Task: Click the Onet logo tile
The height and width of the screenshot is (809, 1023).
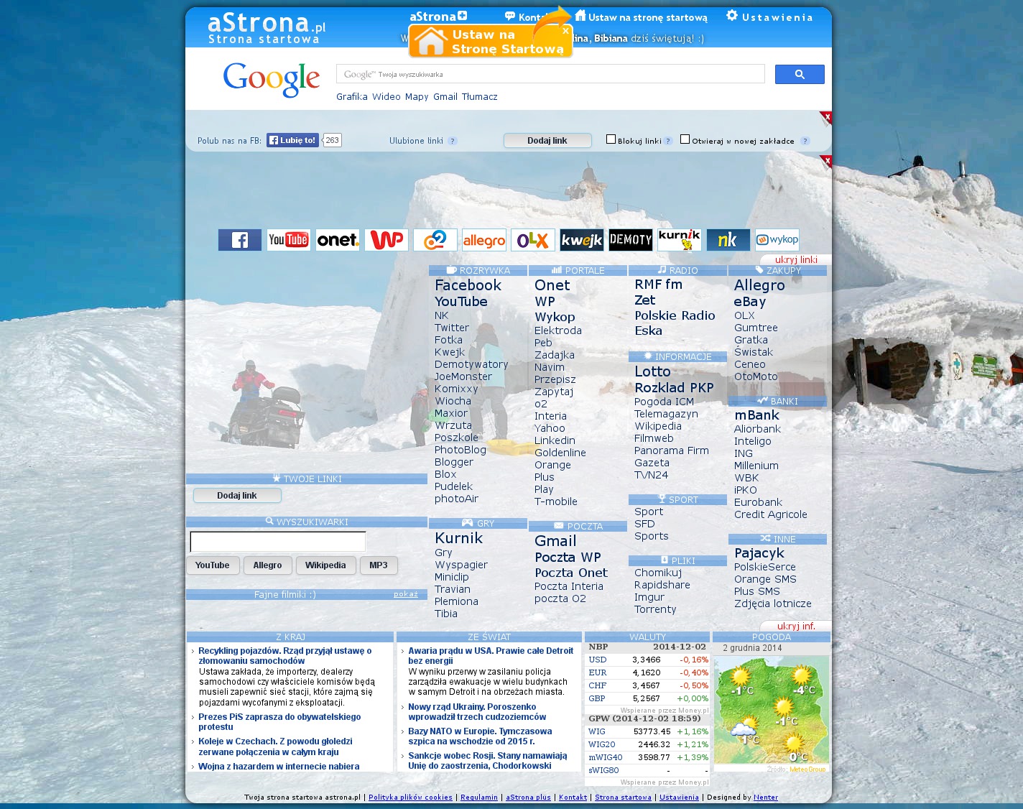Action: 337,240
